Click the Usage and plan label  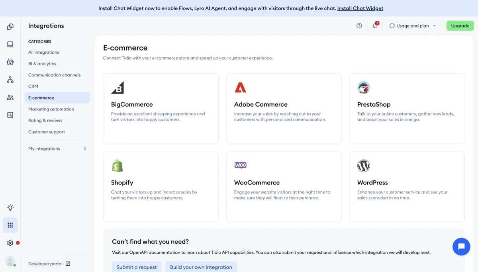413,26
